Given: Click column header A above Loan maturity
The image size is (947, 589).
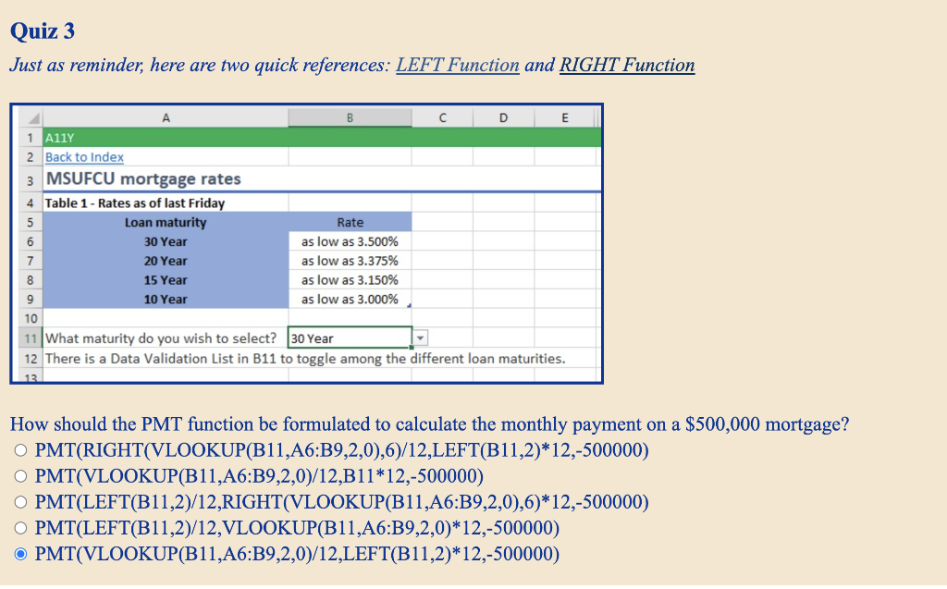Looking at the screenshot, I should click(166, 117).
